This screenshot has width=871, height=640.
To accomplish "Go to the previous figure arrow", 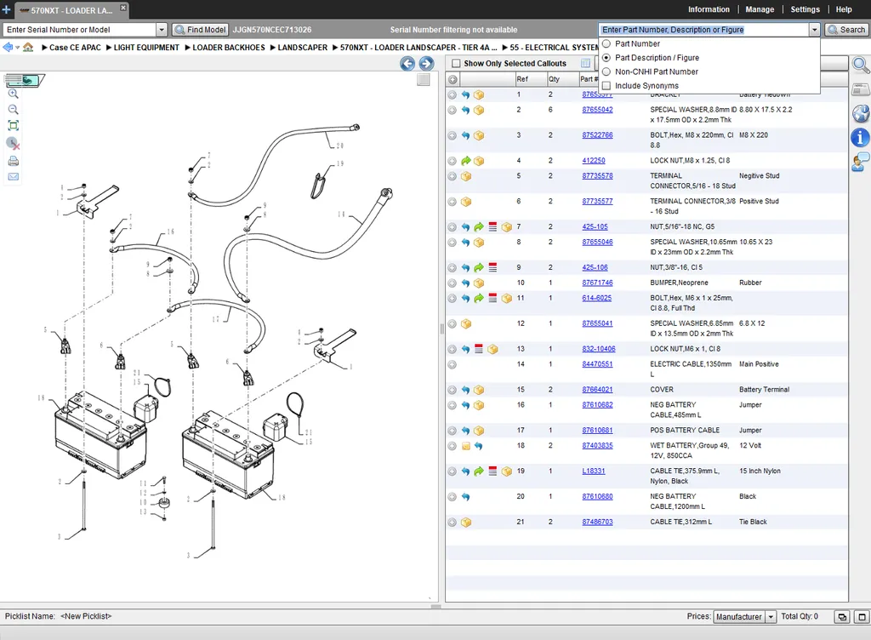I will (x=407, y=64).
